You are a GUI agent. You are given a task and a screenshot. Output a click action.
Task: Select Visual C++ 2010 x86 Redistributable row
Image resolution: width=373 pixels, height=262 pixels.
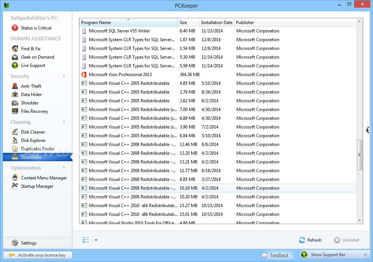(218, 214)
